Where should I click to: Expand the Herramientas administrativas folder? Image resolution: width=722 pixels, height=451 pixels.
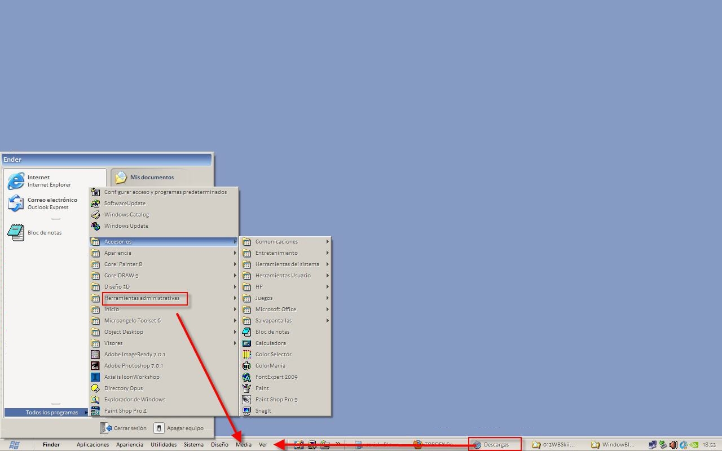click(x=142, y=298)
